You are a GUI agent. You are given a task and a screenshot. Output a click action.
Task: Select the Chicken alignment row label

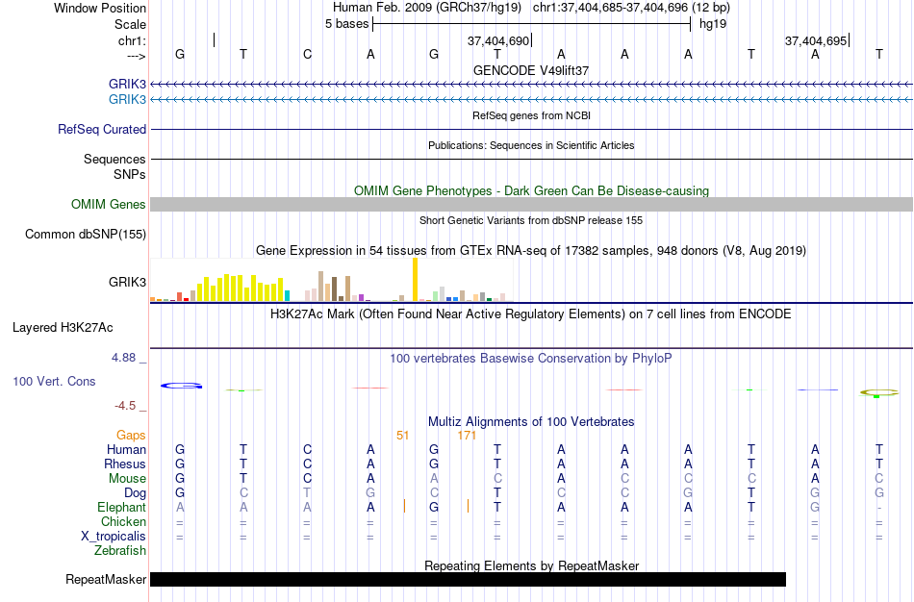tap(123, 521)
